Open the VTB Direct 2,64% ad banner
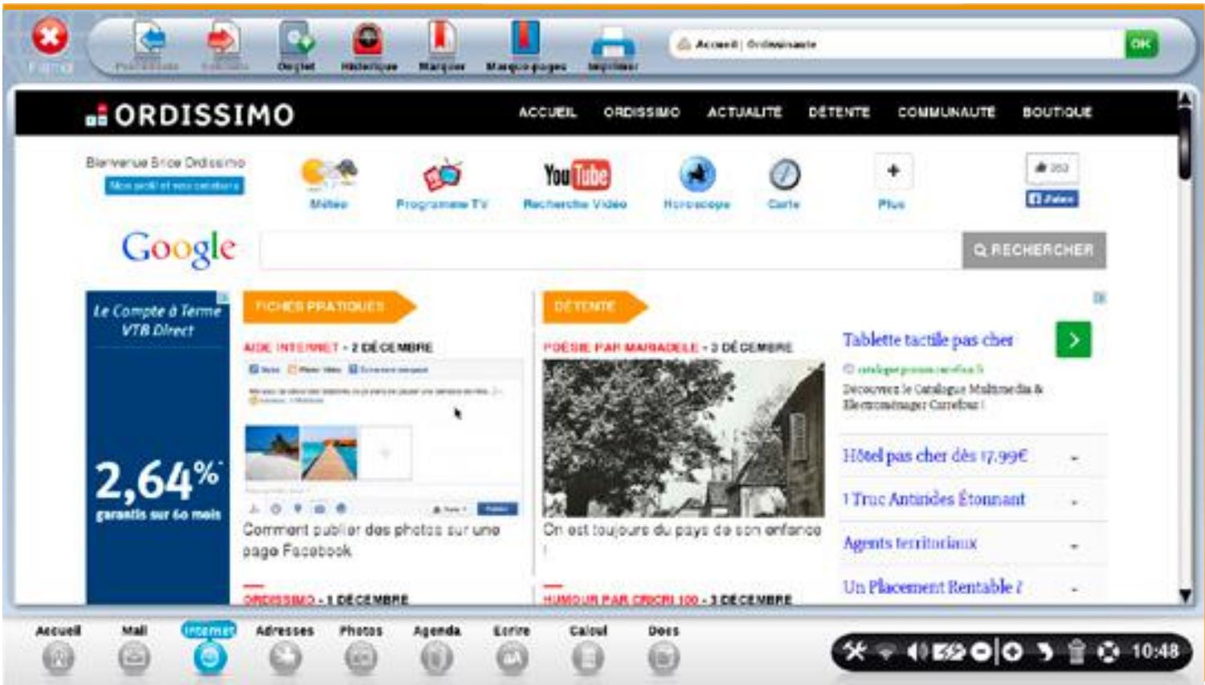1205x685 pixels. [x=157, y=447]
